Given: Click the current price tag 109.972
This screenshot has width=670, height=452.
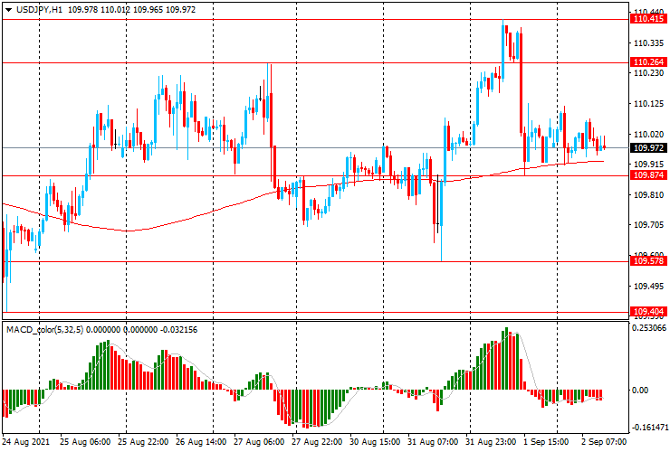Looking at the screenshot, I should [x=648, y=147].
